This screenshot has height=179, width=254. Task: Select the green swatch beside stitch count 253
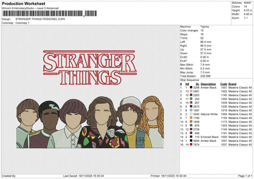191,99
